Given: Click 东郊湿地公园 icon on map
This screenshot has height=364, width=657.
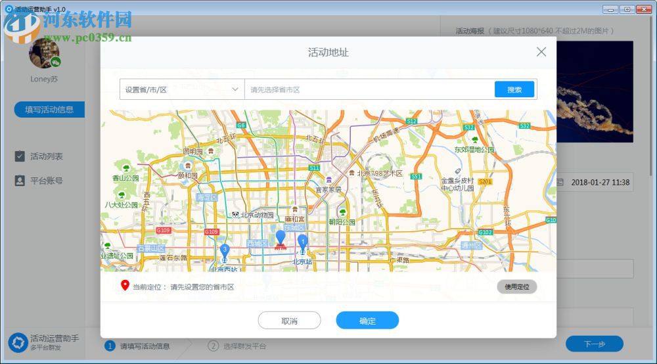Looking at the screenshot, I should tap(475, 140).
